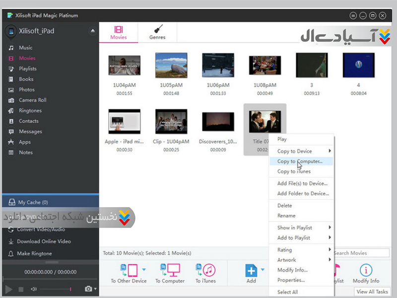Click the View All Tasks button
Viewport: 397px width, 298px height.
(372, 292)
